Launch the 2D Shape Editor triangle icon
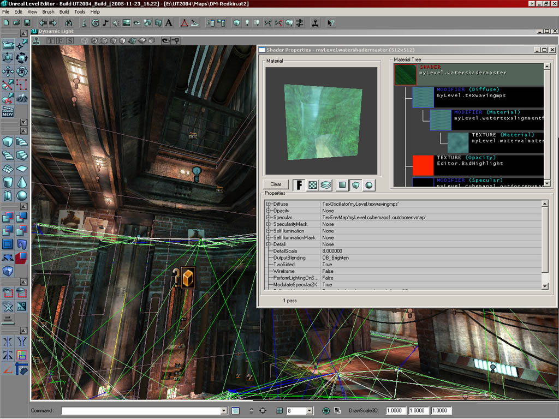 point(185,23)
